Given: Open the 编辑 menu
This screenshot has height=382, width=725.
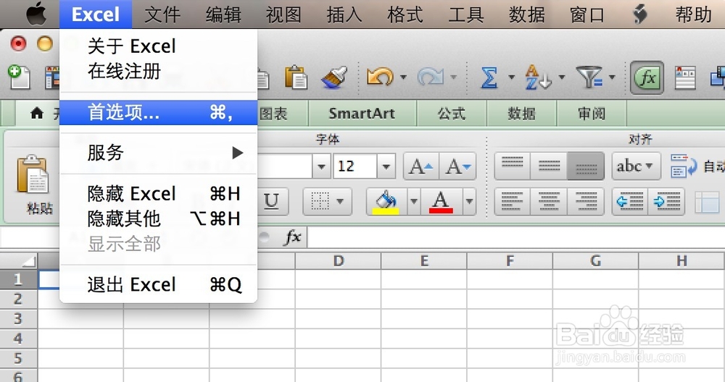Looking at the screenshot, I should click(223, 14).
